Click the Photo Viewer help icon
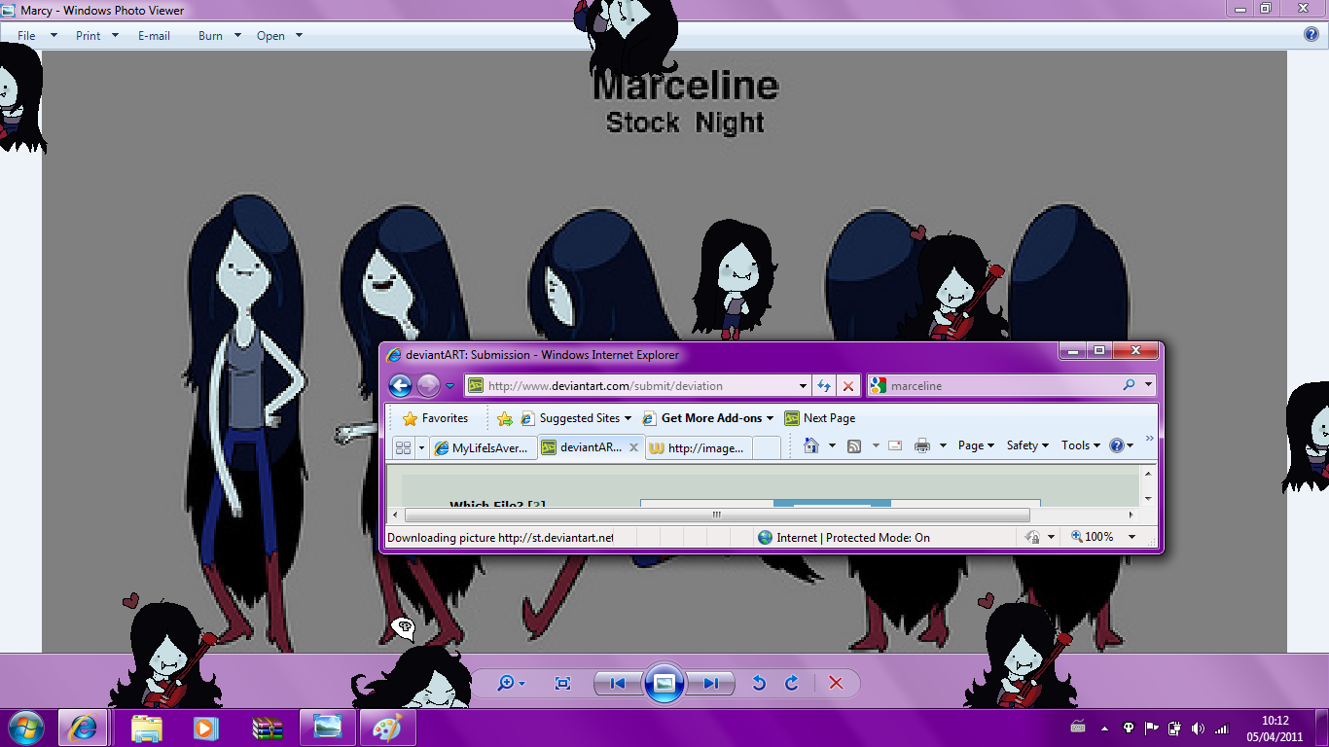 coord(1311,35)
